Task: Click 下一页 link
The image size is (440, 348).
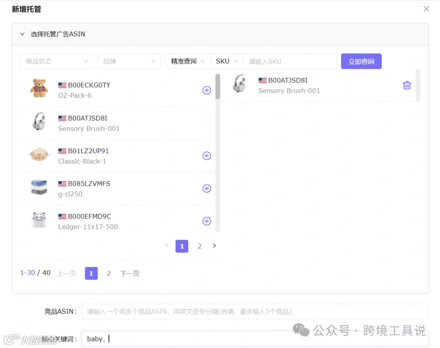Action: point(130,273)
